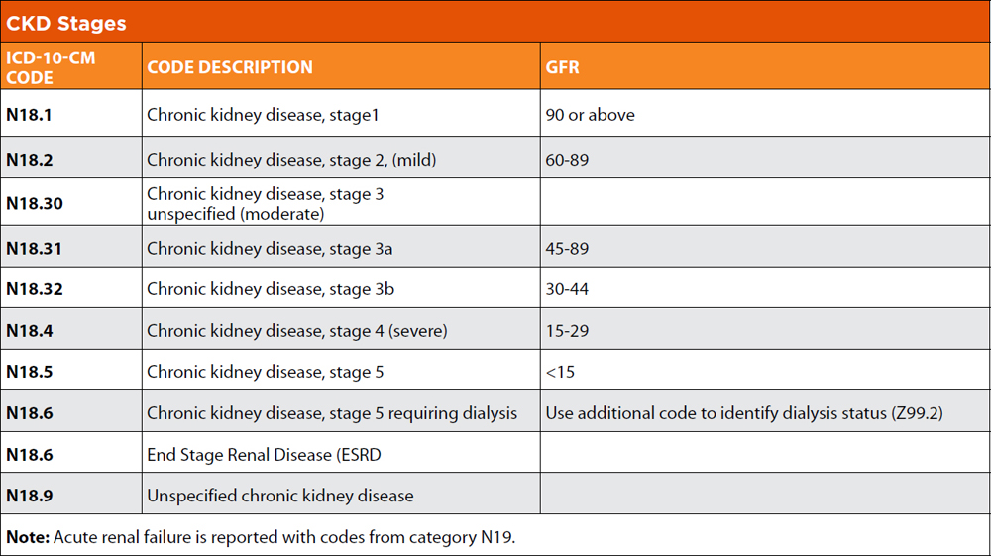
Task: Click the N18.2 code cell
Action: point(29,160)
